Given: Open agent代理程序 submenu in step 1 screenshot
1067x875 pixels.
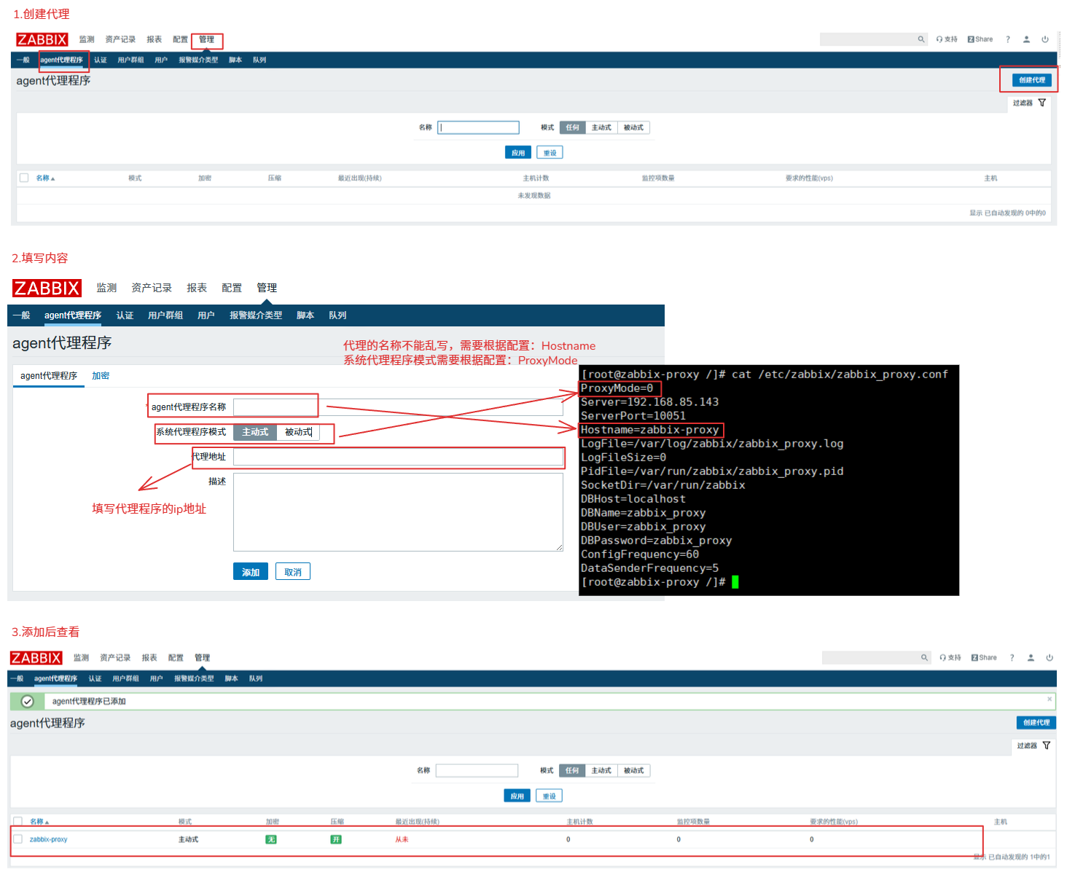Looking at the screenshot, I should click(x=61, y=60).
